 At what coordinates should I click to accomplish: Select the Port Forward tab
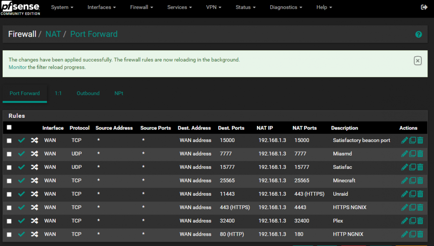(x=25, y=93)
